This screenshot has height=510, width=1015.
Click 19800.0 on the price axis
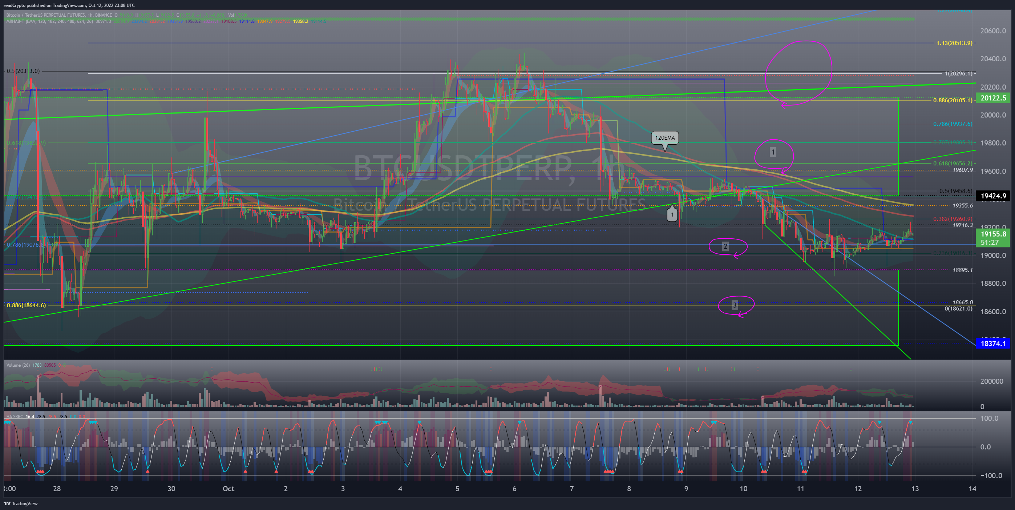tap(993, 143)
